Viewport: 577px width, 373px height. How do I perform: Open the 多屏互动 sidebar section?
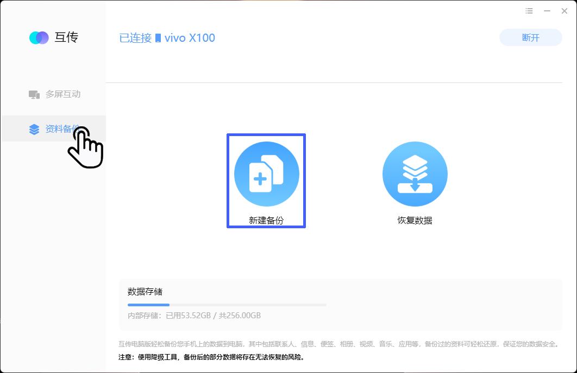(54, 94)
